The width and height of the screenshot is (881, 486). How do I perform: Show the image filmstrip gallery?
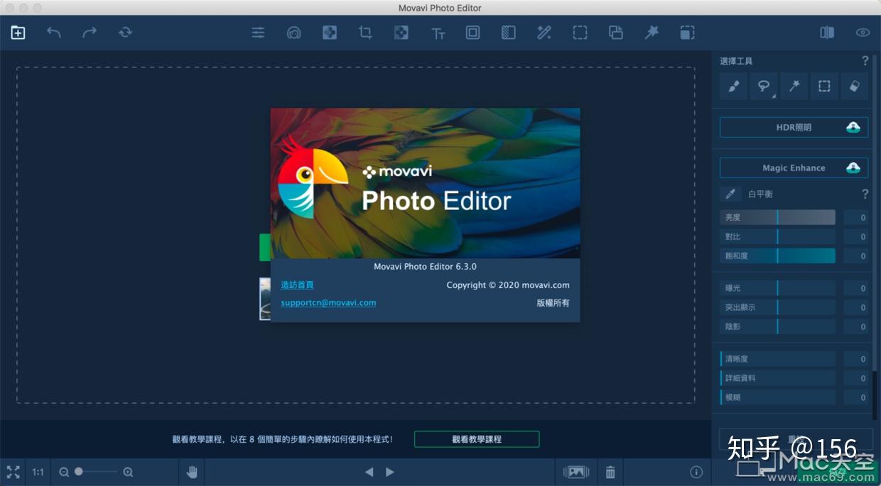(x=576, y=472)
